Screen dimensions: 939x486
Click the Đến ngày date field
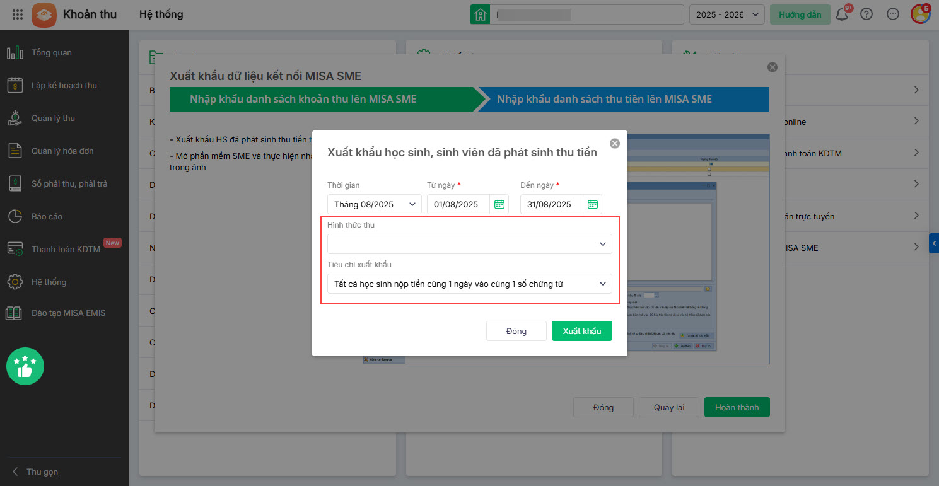coord(552,204)
